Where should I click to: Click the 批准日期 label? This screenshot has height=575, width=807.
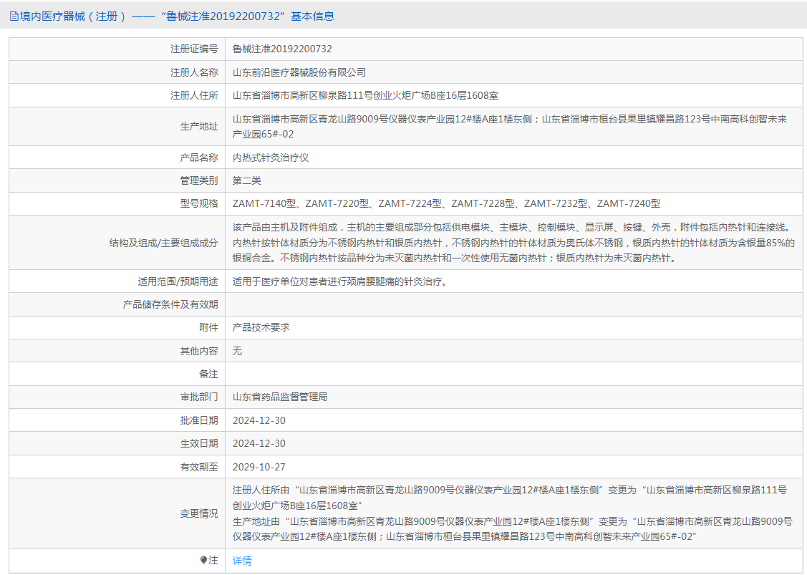(x=198, y=420)
